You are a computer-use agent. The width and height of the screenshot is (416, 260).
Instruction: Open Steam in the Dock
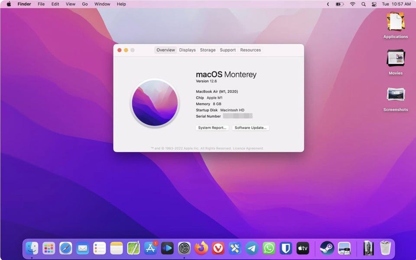point(327,248)
